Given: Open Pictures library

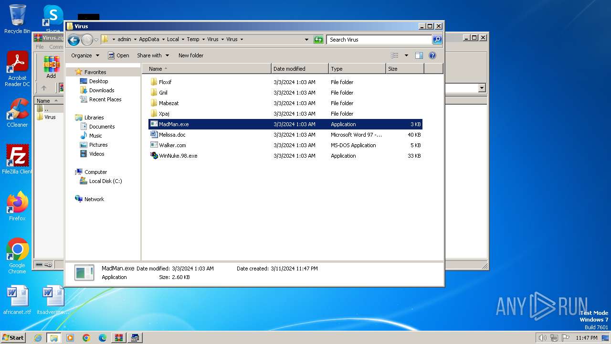Looking at the screenshot, I should (98, 145).
